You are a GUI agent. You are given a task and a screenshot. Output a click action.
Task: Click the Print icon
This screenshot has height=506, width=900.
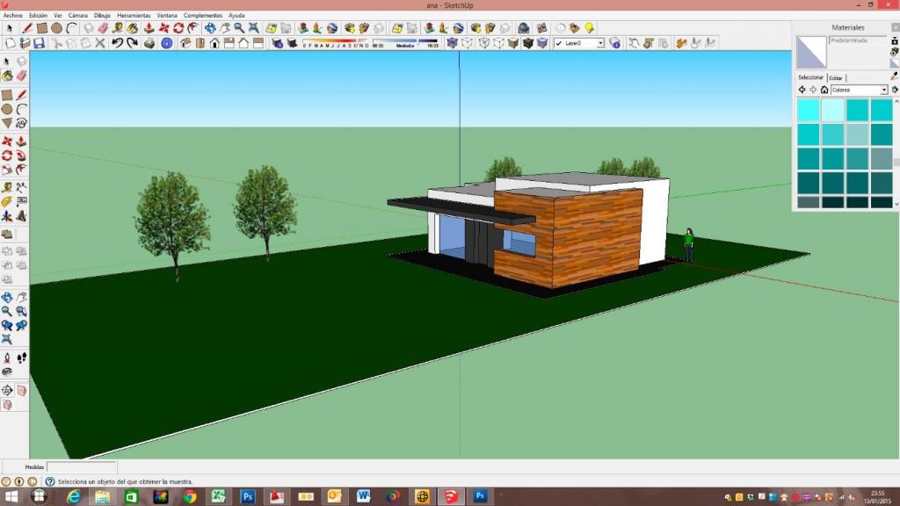149,42
